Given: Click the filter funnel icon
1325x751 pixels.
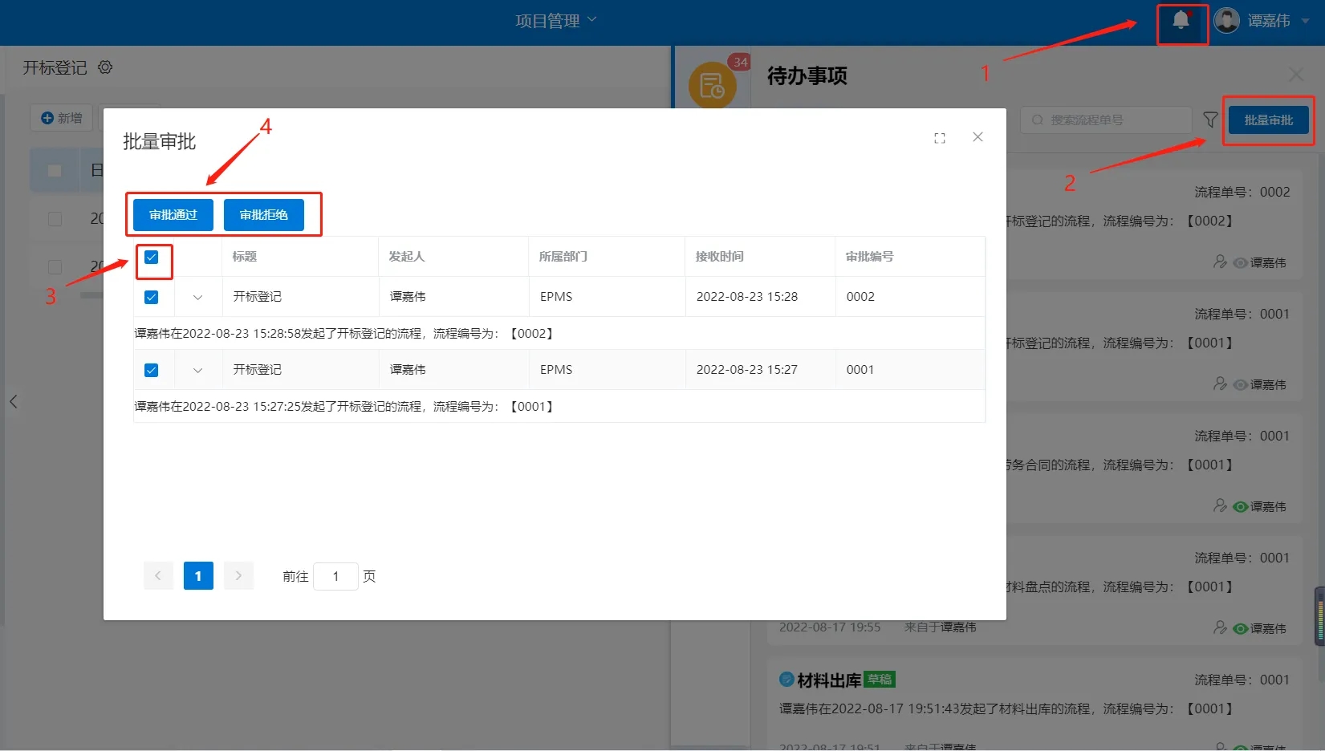Looking at the screenshot, I should (1210, 120).
